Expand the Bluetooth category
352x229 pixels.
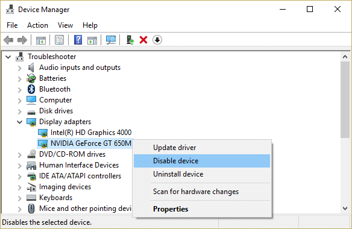point(20,90)
